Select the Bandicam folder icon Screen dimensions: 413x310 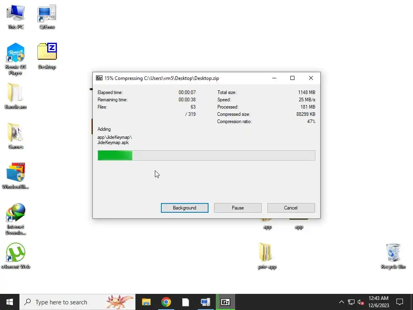coord(16,96)
